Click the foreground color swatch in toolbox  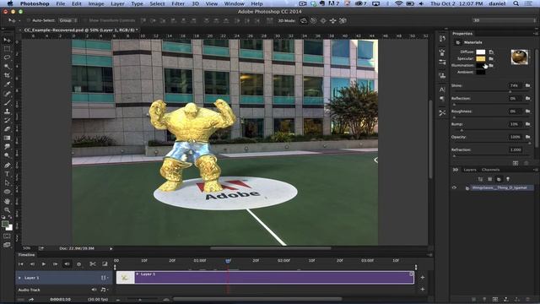(x=5, y=224)
